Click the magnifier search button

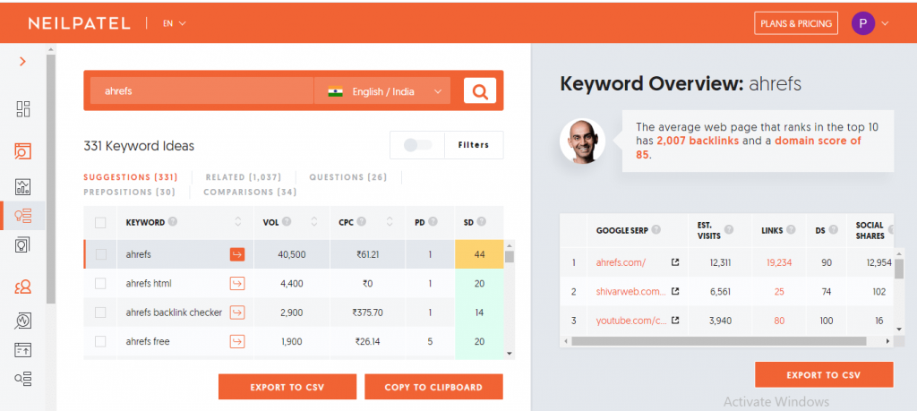tap(480, 90)
